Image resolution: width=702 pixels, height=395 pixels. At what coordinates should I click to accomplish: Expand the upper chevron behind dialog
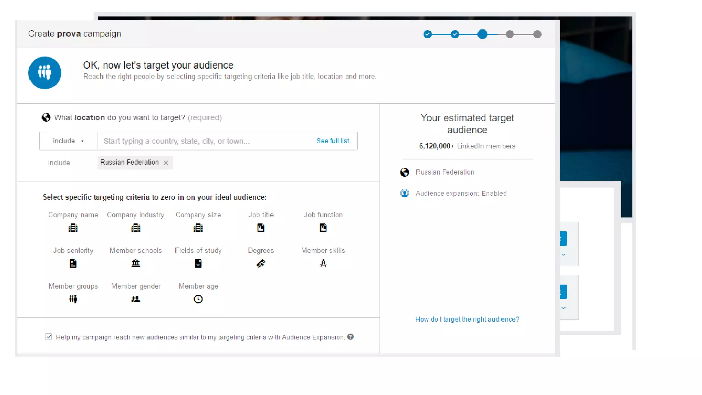563,255
